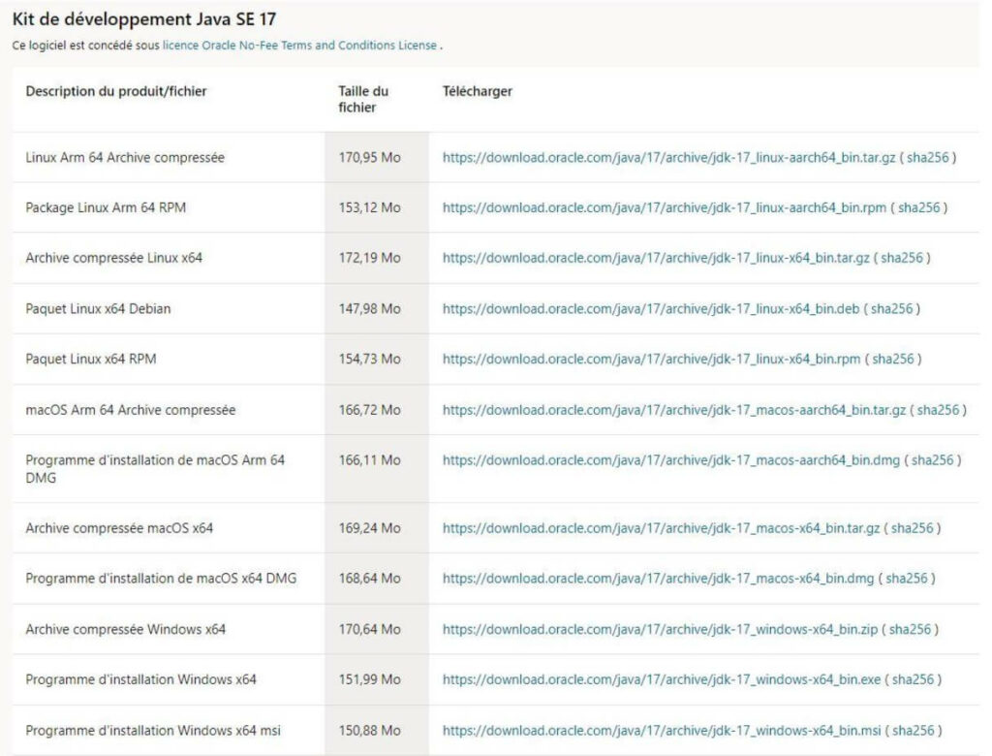
Task: Download jdk-17_macos-x64_bin.tar.gz link
Action: [x=661, y=528]
